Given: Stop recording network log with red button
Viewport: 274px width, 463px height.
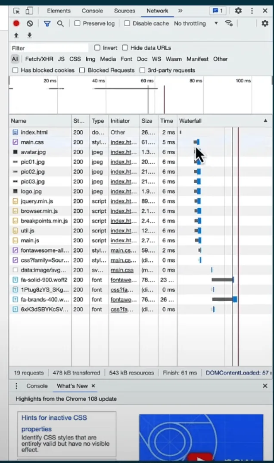Looking at the screenshot, I should pyautogui.click(x=16, y=23).
